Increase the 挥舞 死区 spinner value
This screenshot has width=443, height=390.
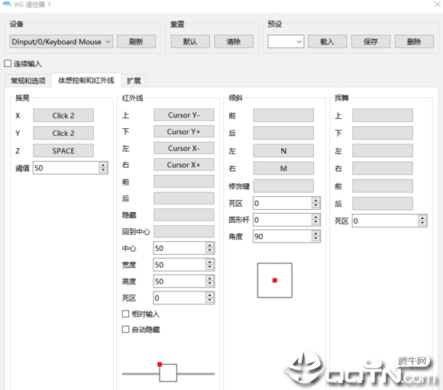[422, 218]
